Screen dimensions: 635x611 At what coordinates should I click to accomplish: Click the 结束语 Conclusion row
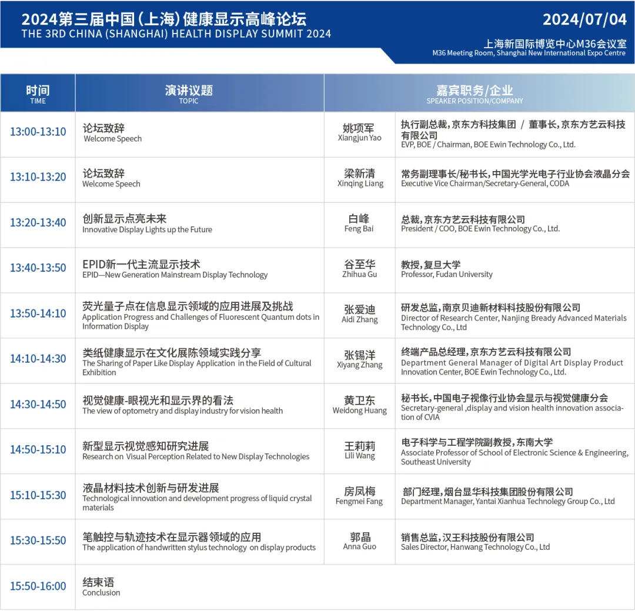(101, 586)
